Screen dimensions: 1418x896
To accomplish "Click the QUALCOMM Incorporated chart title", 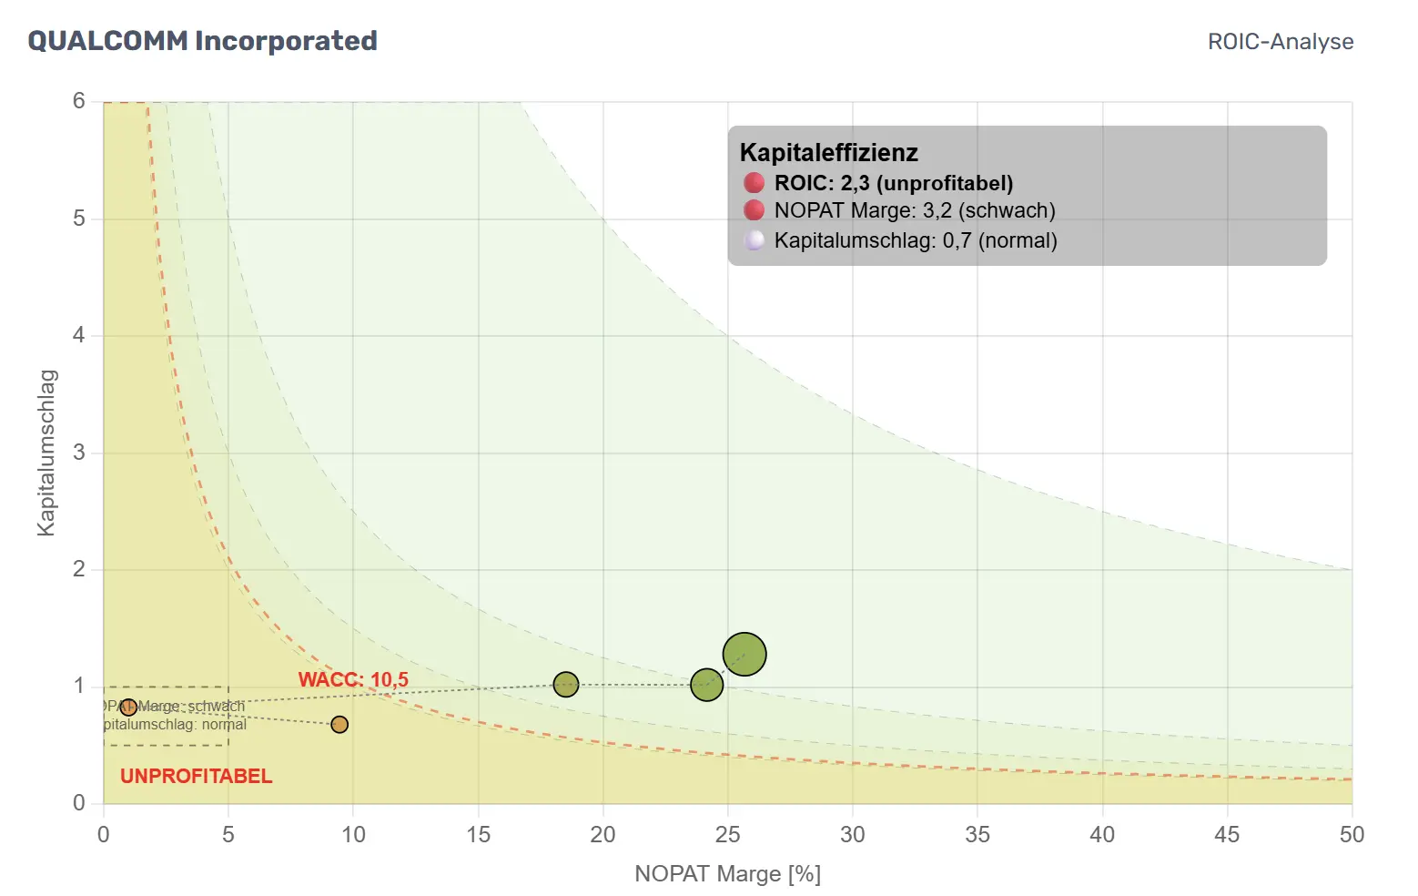I will click(x=202, y=41).
